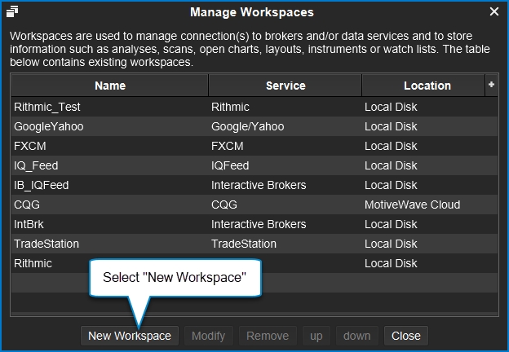Sort by the Service column header
Viewport: 509px width, 352px height.
coord(285,86)
